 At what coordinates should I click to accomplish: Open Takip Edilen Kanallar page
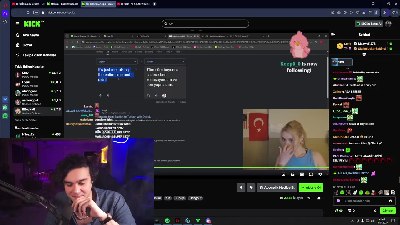pos(39,55)
